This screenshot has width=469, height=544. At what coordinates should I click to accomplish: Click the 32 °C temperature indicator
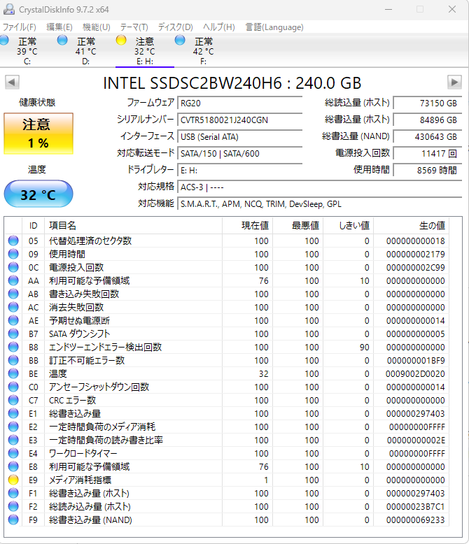(x=38, y=194)
